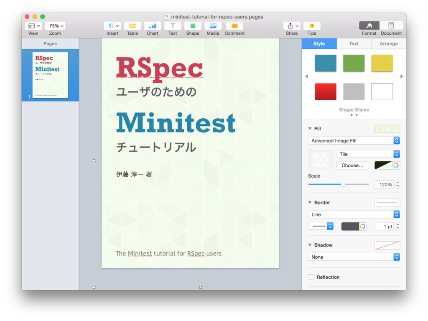Apply the yellow shape style
Screen dimensions: 428x321
coord(382,63)
